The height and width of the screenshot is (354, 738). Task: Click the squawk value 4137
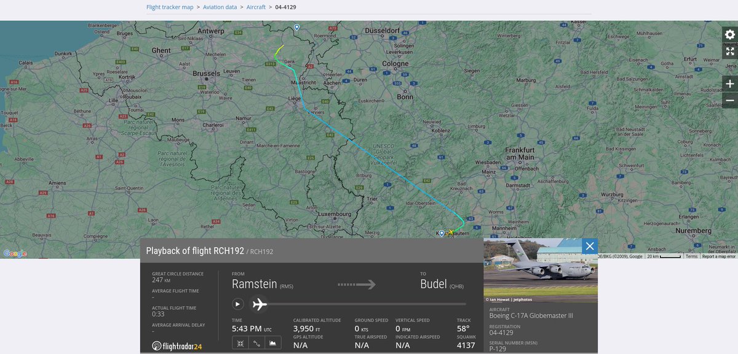tap(466, 346)
